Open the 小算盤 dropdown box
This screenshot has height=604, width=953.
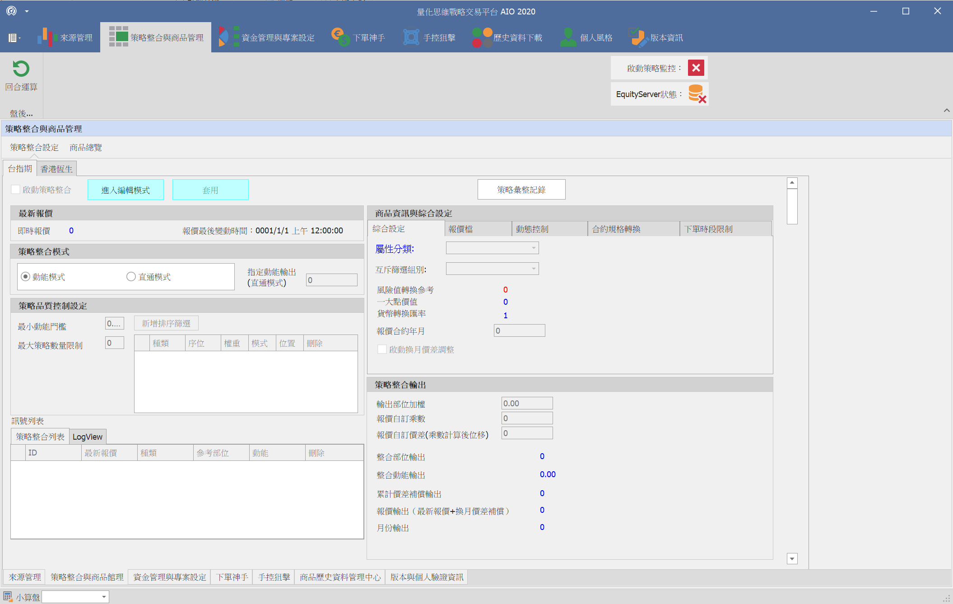[x=75, y=597]
